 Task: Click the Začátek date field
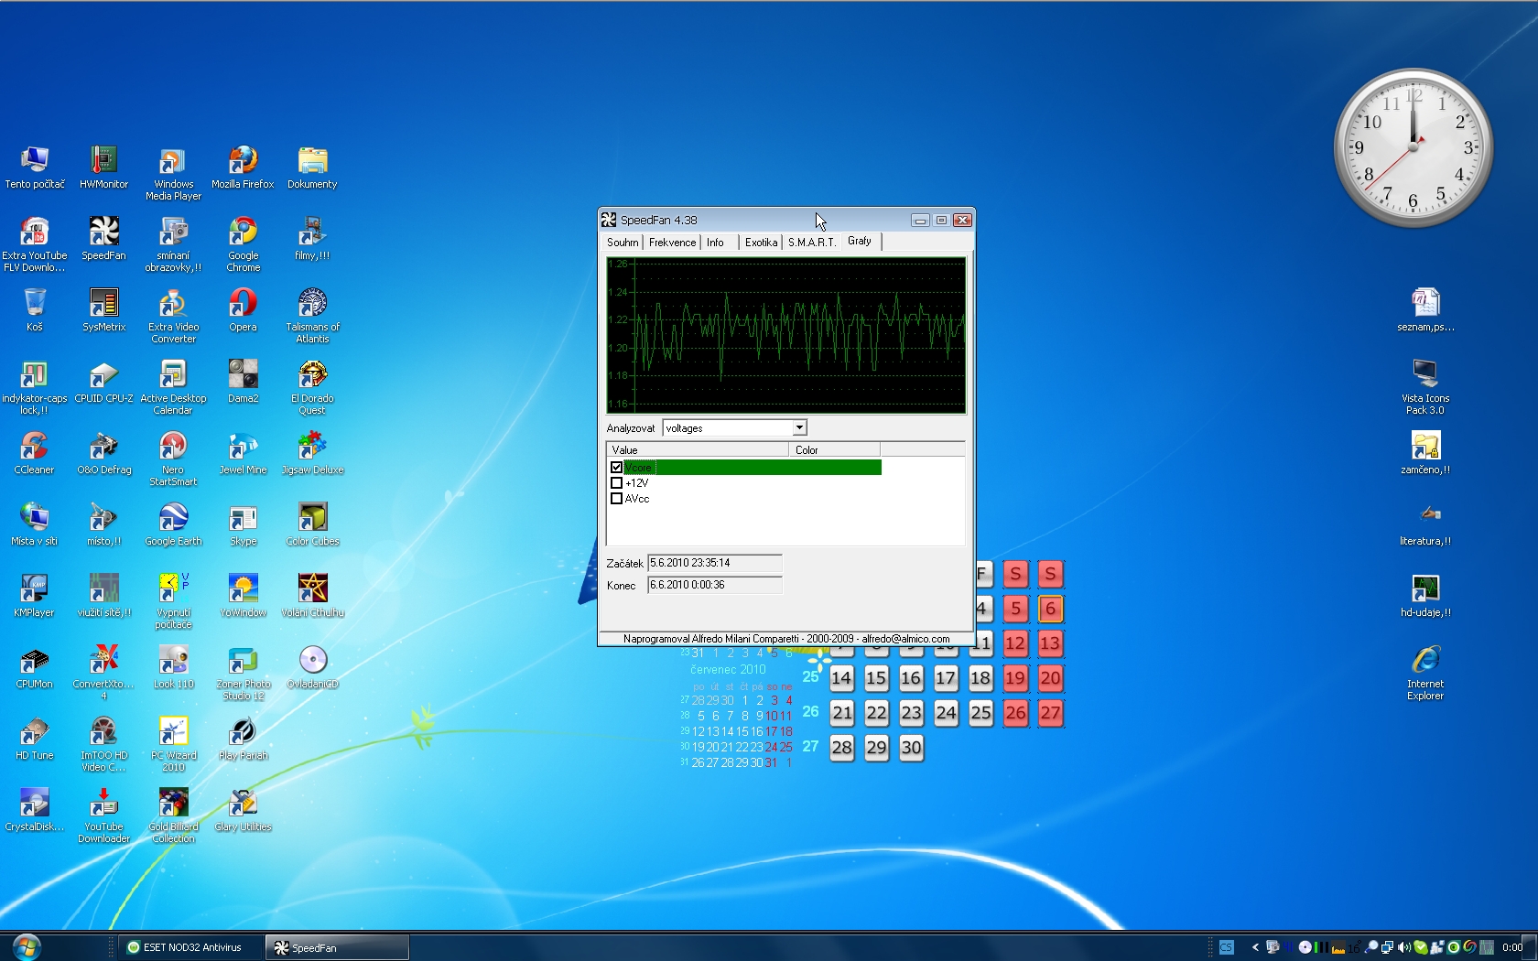(714, 563)
